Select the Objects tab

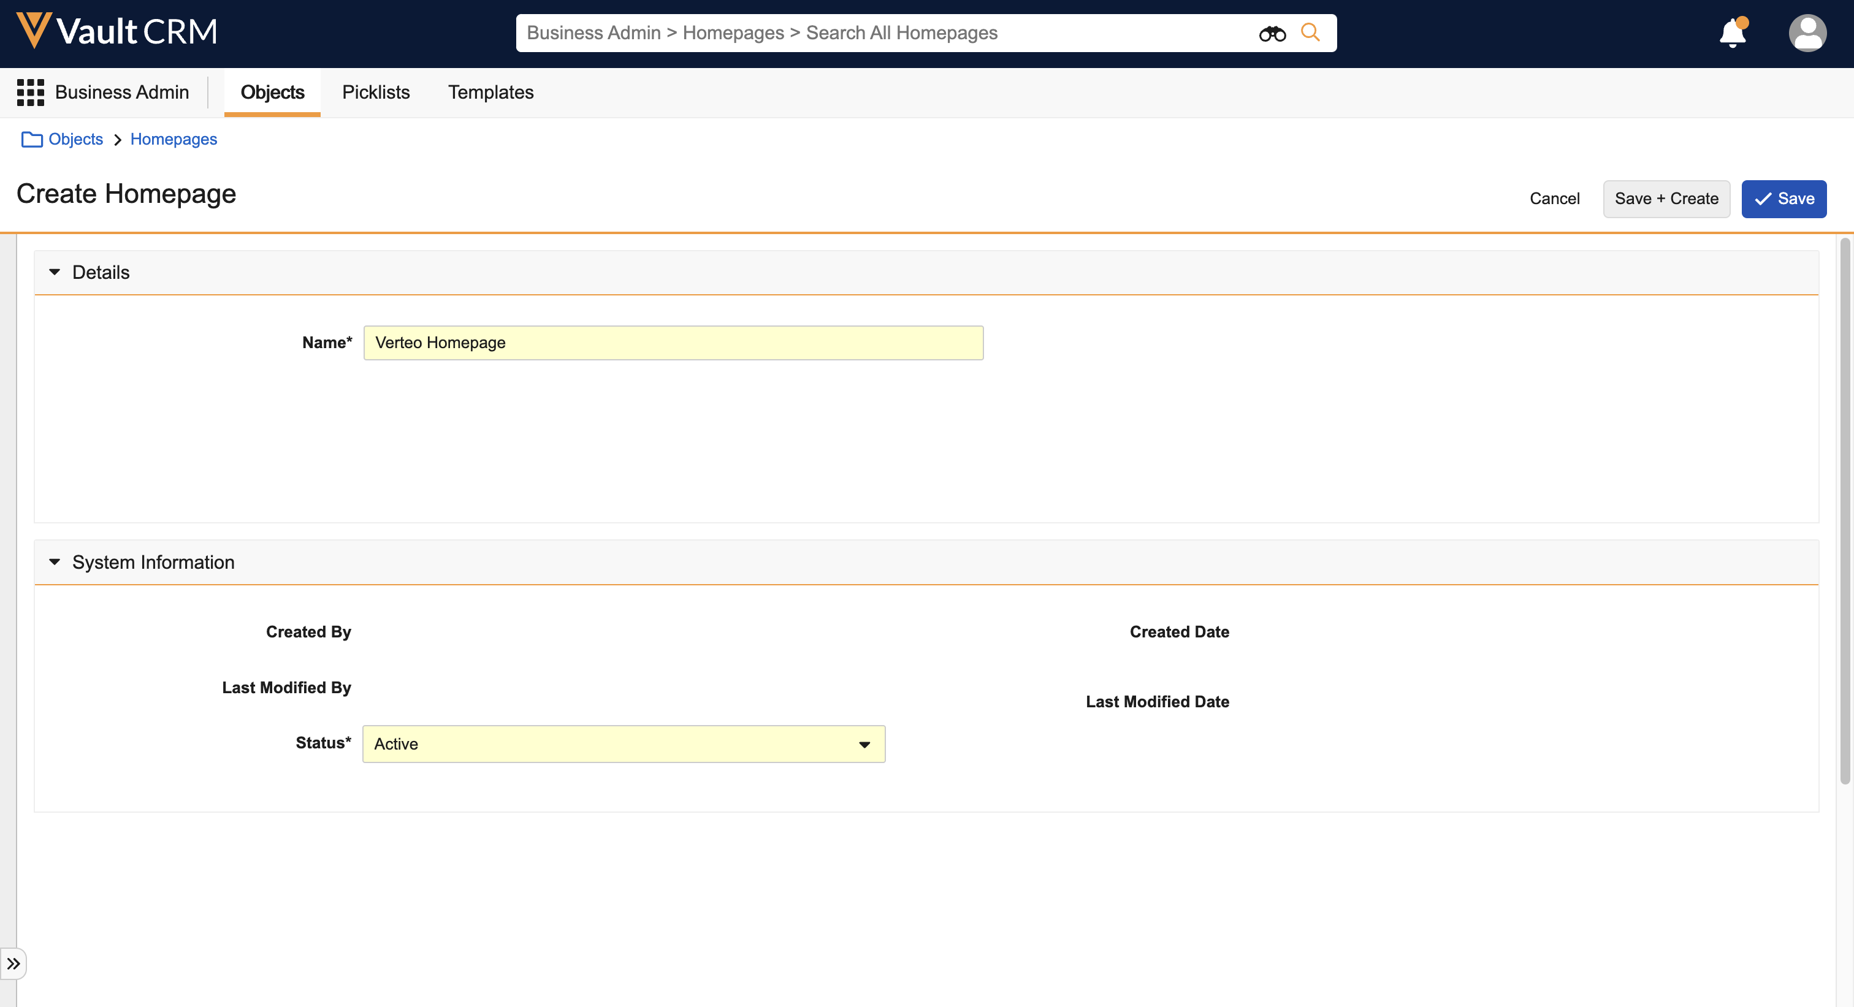[272, 92]
